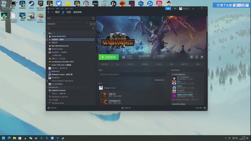Open the BIAOGE profile tab
Image resolution: width=251 pixels, height=141 pixels.
[77, 12]
